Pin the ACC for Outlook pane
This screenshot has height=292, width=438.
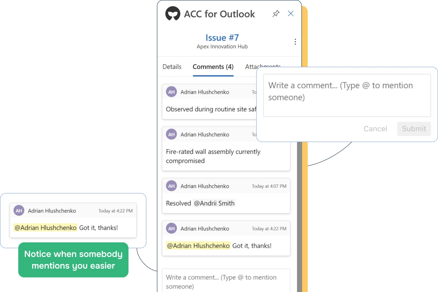[276, 14]
